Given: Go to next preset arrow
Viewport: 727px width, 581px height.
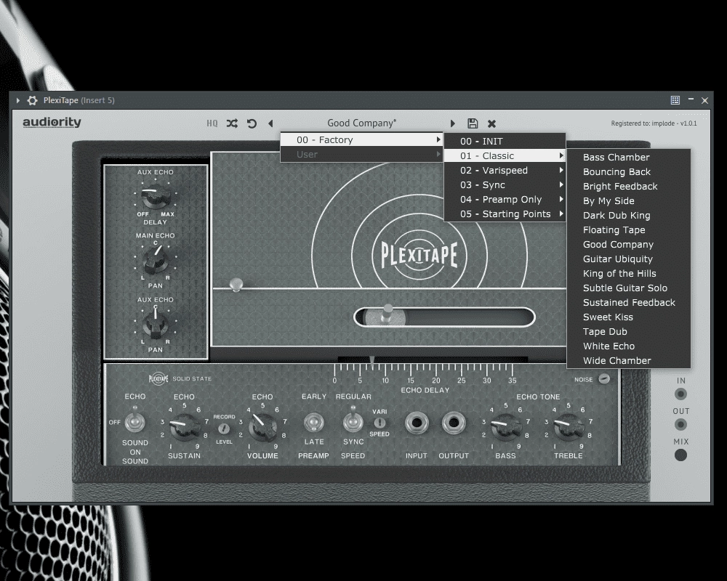Looking at the screenshot, I should point(452,123).
